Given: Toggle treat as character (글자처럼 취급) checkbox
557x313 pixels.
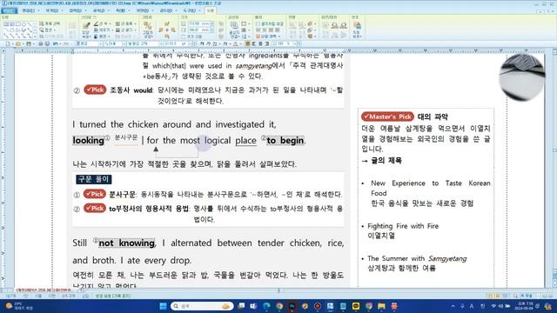Looking at the screenshot, I should click(x=270, y=23).
